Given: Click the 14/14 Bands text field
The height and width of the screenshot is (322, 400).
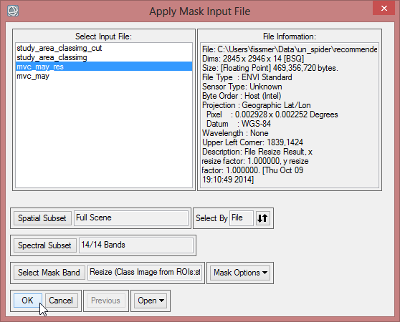Looking at the screenshot, I should [x=136, y=245].
